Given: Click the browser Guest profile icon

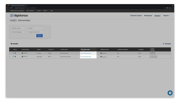Looking at the screenshot, I should [x=167, y=8].
